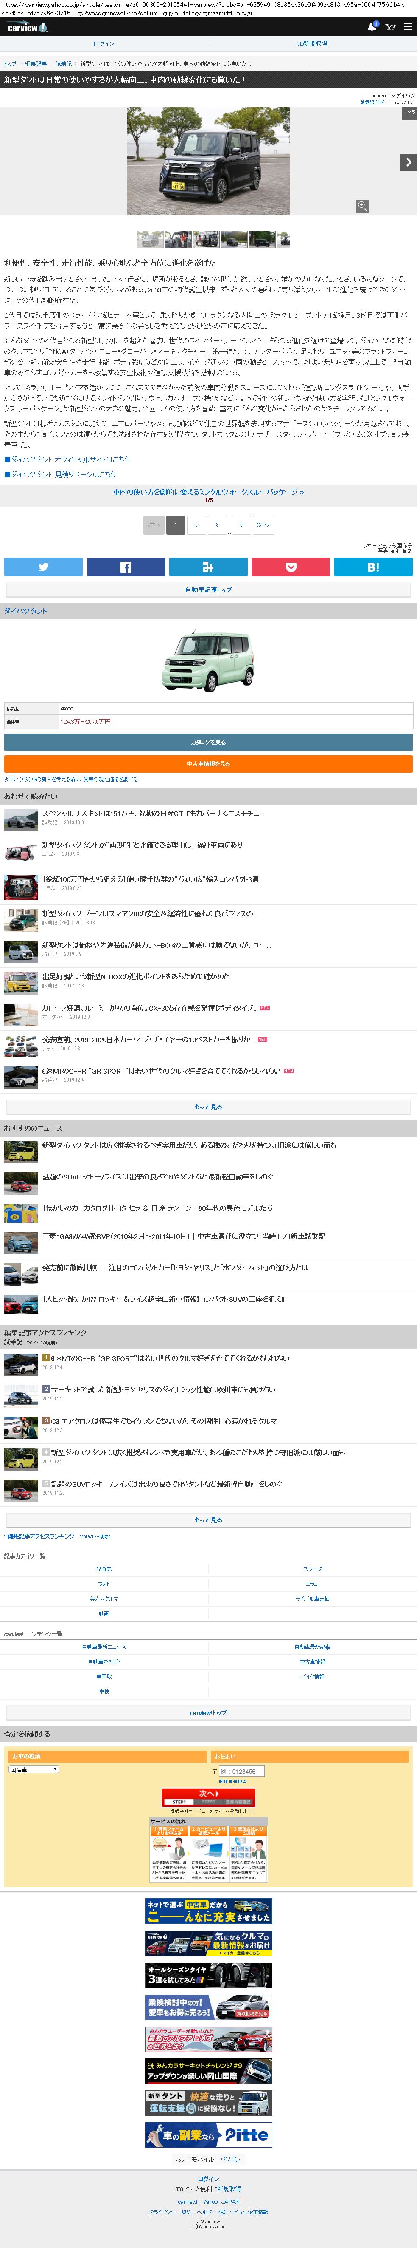The image size is (417, 2248).
Task: Click the postal code input field
Action: click(240, 1771)
